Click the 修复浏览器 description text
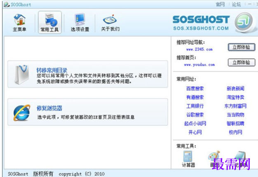The width and height of the screenshot is (258, 177). point(86,117)
